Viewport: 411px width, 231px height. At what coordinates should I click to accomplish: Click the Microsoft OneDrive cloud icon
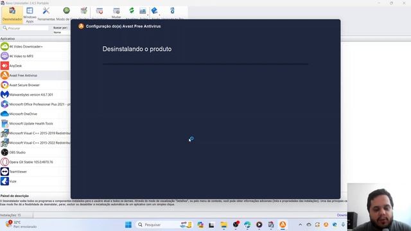click(4, 114)
